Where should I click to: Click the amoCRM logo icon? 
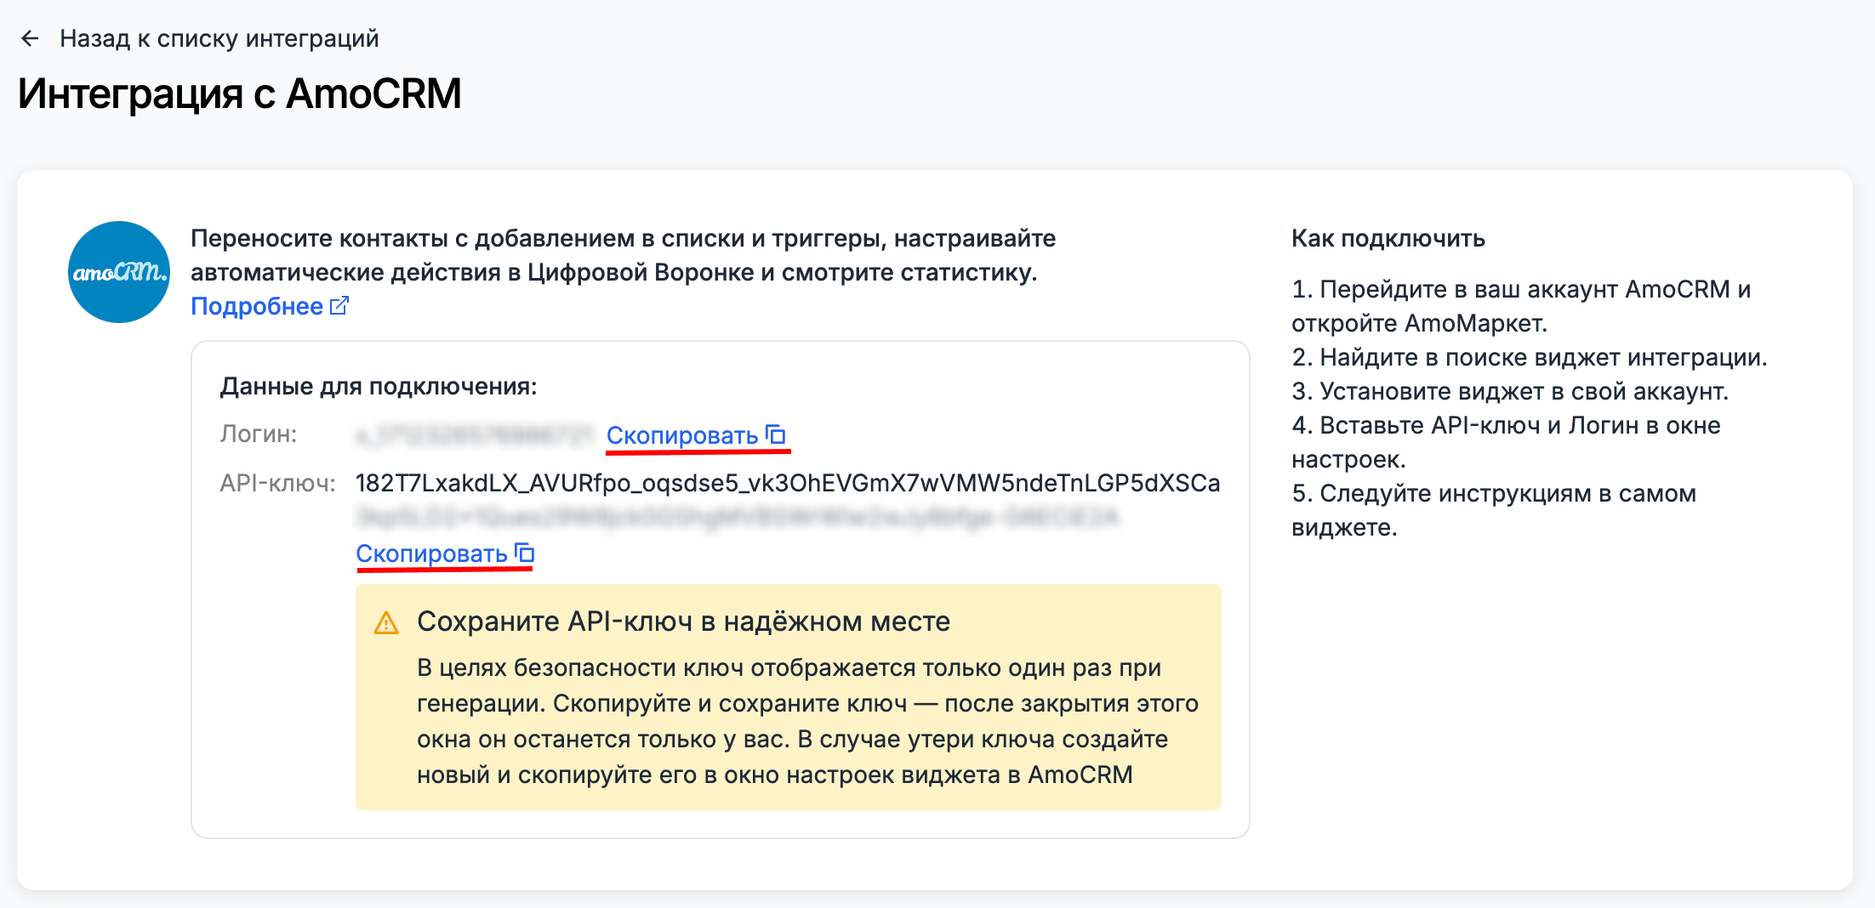click(x=118, y=273)
